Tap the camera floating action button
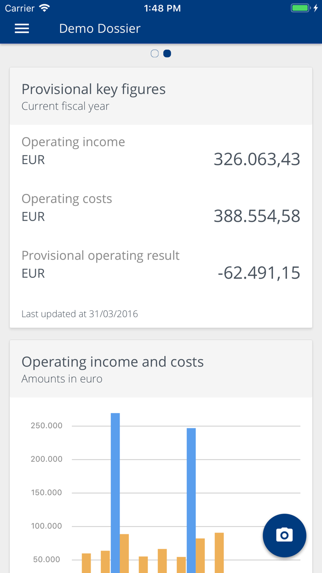This screenshot has height=573, width=322. click(284, 535)
